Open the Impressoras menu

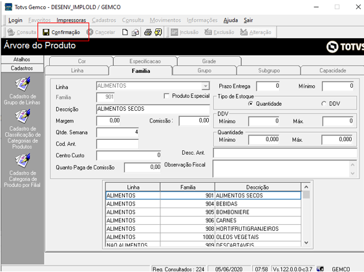pos(71,21)
